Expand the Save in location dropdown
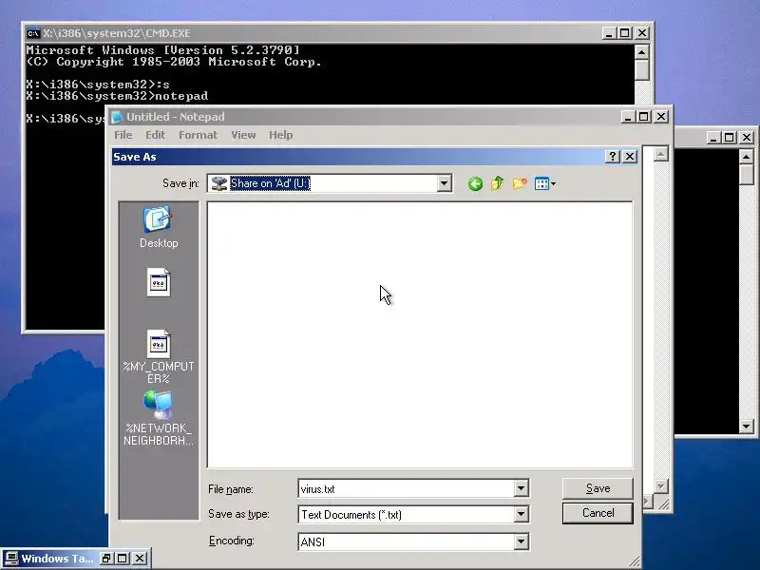Image resolution: width=760 pixels, height=570 pixels. pos(444,183)
